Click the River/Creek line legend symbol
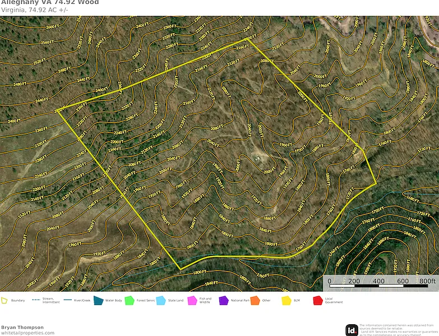Screen dimensions: 439x336 [x=68, y=300]
